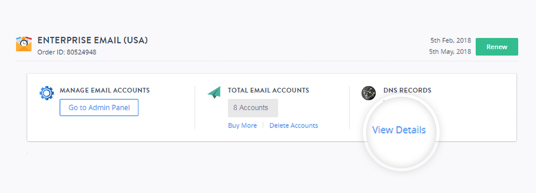Click the dark DNS Records constellation icon

[369, 93]
